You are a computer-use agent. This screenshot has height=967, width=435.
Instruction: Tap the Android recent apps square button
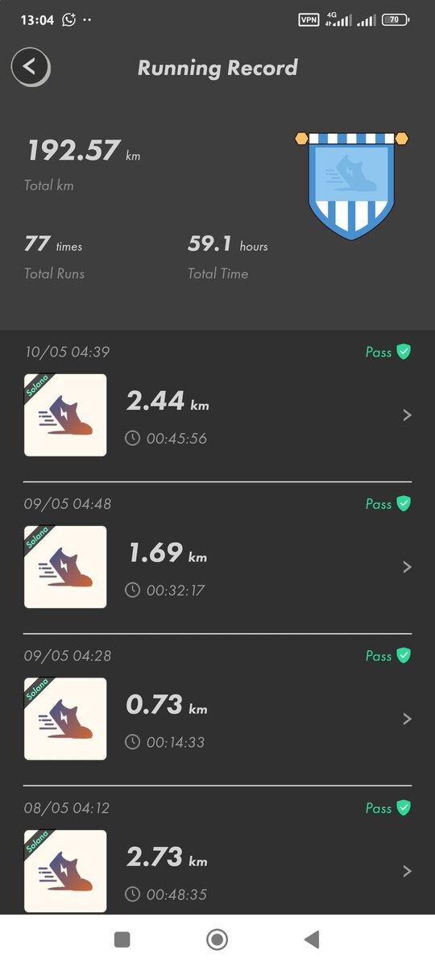tap(122, 940)
